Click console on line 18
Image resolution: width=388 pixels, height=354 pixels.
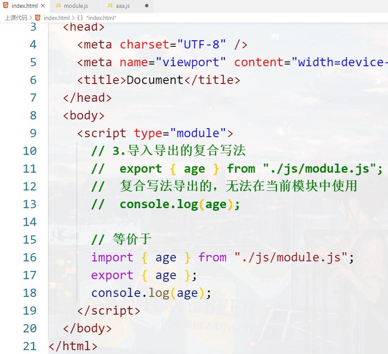(x=116, y=293)
